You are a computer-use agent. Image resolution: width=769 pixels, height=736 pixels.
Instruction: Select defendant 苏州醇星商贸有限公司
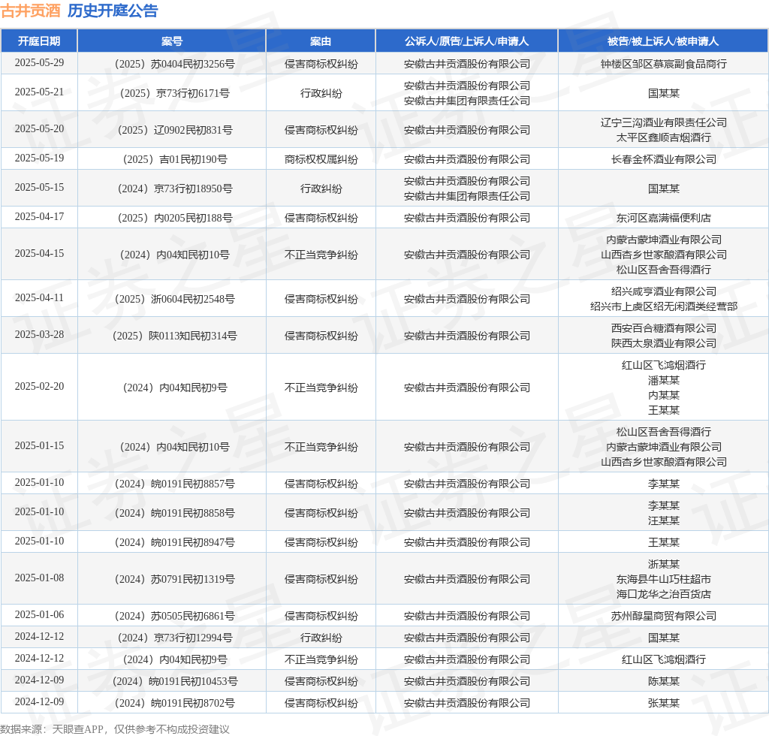(664, 617)
